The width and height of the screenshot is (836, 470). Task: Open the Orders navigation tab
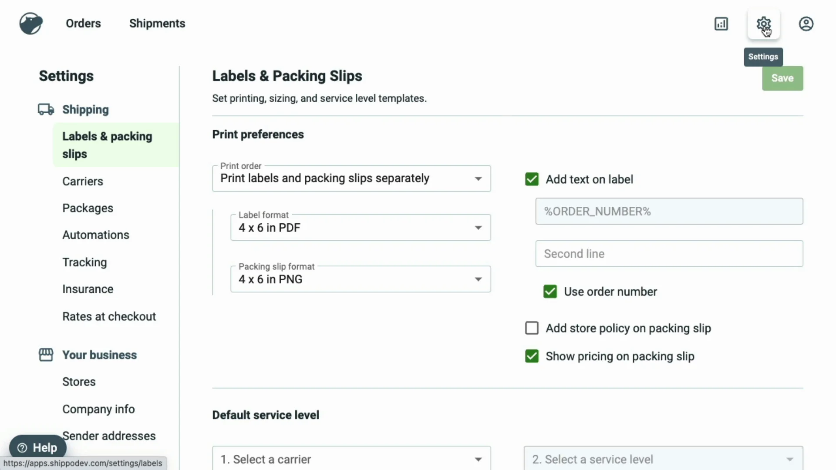pos(83,23)
